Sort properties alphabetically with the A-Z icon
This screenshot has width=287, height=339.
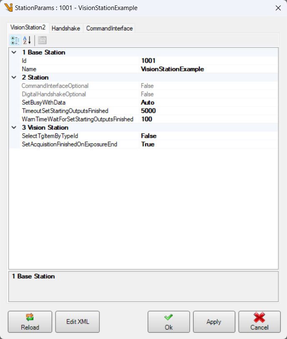27,40
